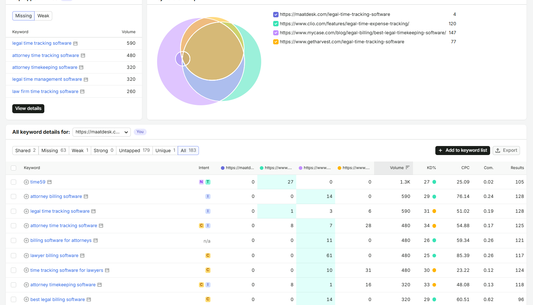
Task: Open SERP icon next to law firm time tracking software
Action: click(x=82, y=92)
